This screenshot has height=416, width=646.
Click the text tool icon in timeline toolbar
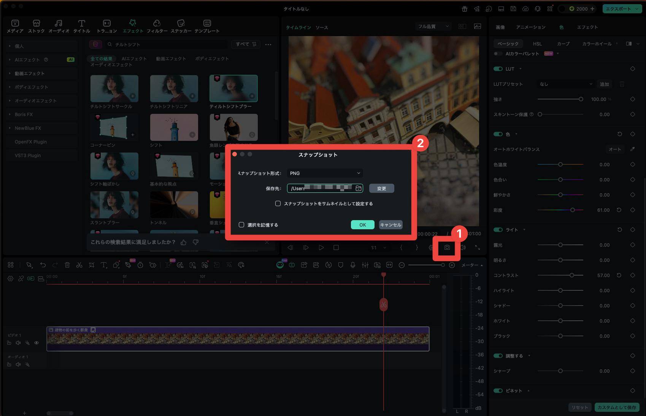coord(103,265)
